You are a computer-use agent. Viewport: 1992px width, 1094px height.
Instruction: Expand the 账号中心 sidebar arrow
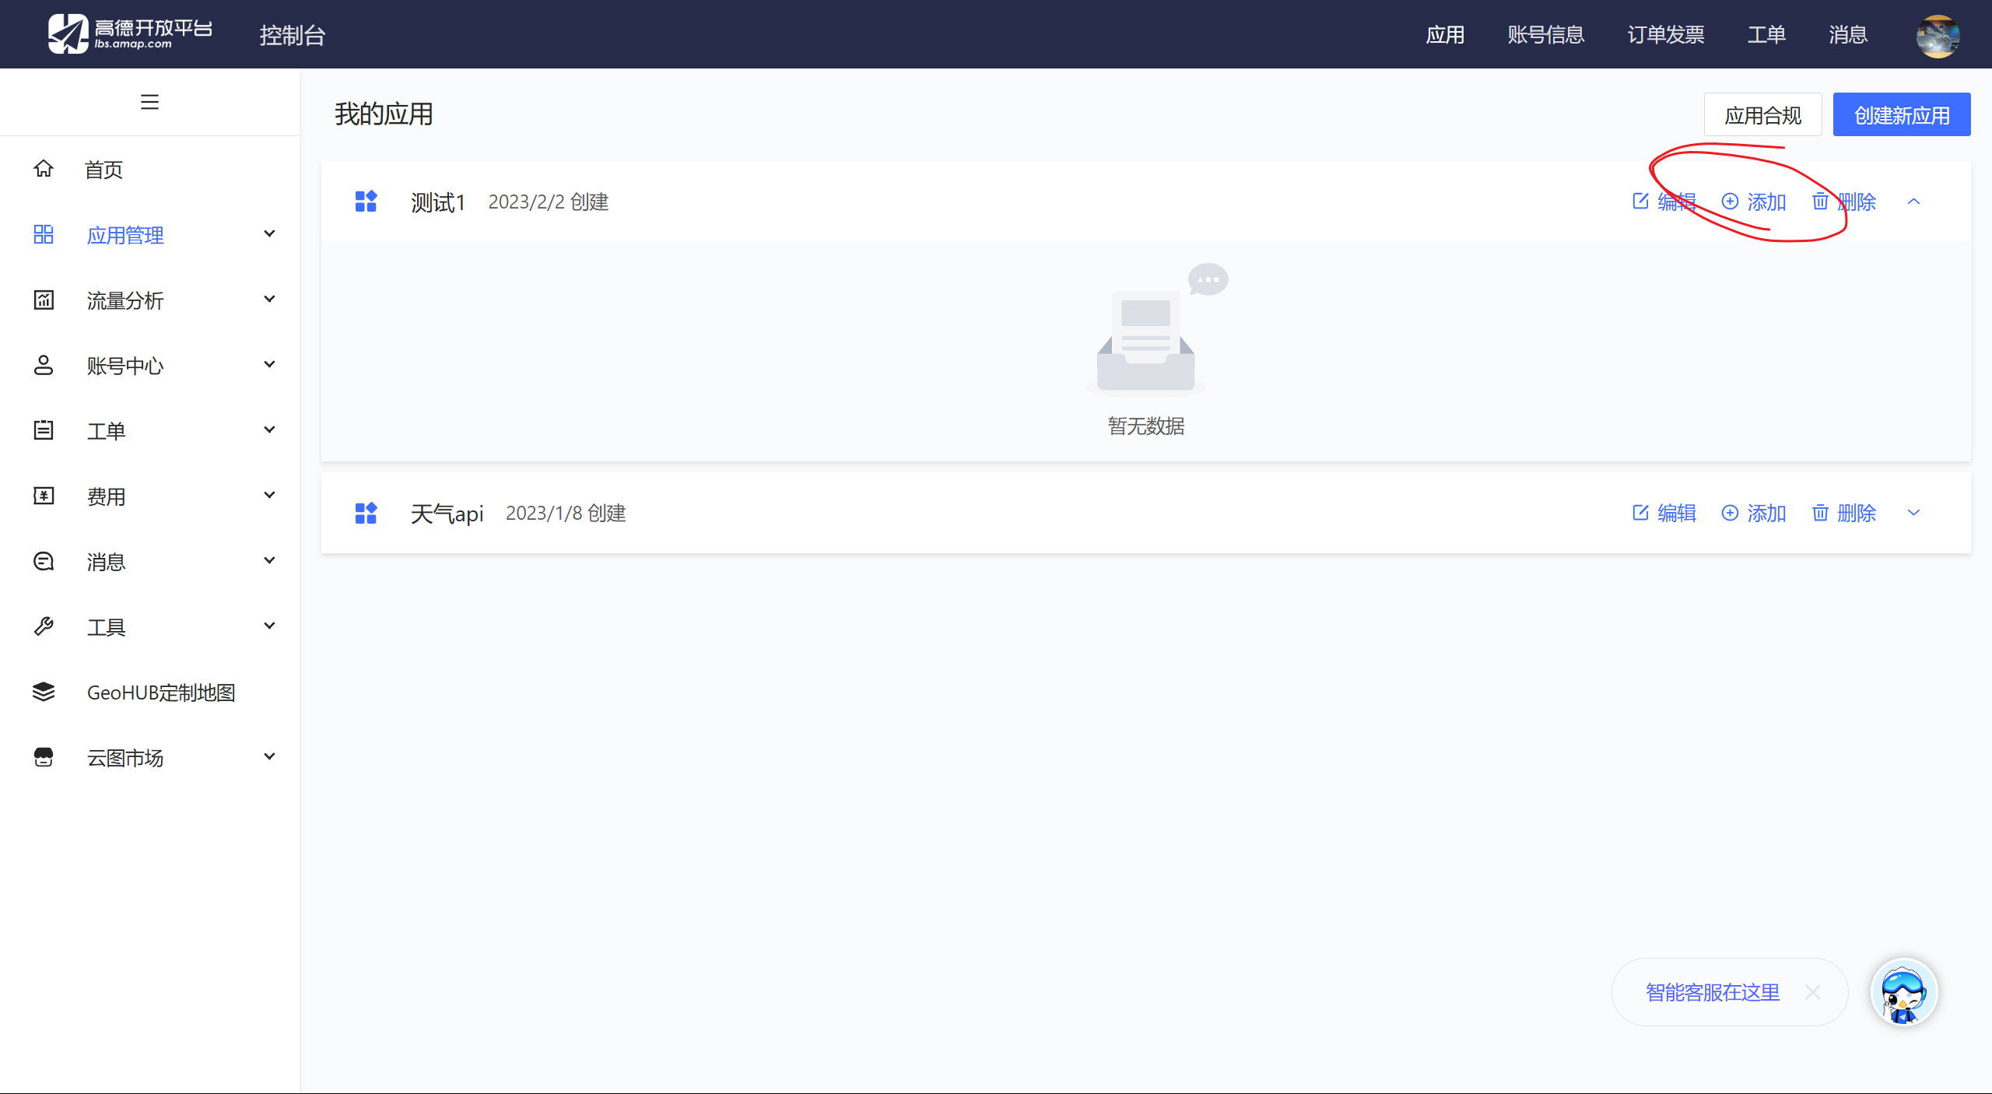(269, 365)
